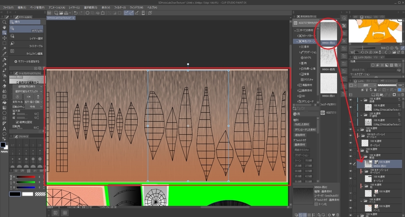Open the レイヤー(L) menu

pyautogui.click(x=74, y=7)
